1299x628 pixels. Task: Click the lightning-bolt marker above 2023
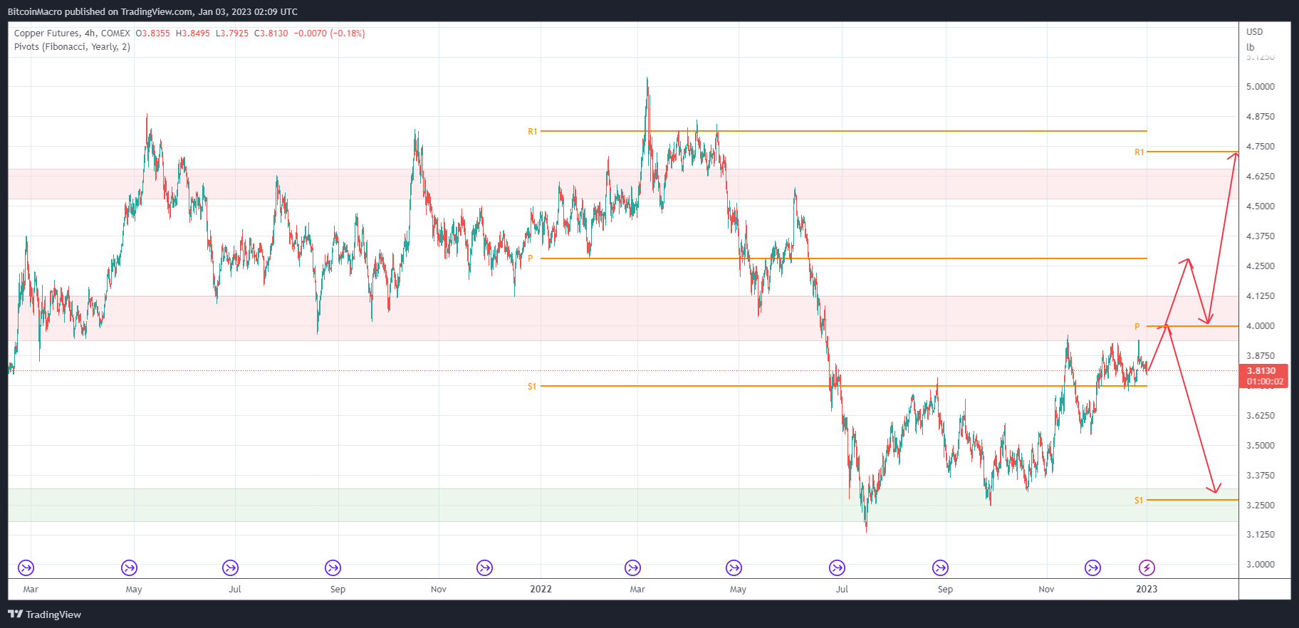tap(1147, 567)
